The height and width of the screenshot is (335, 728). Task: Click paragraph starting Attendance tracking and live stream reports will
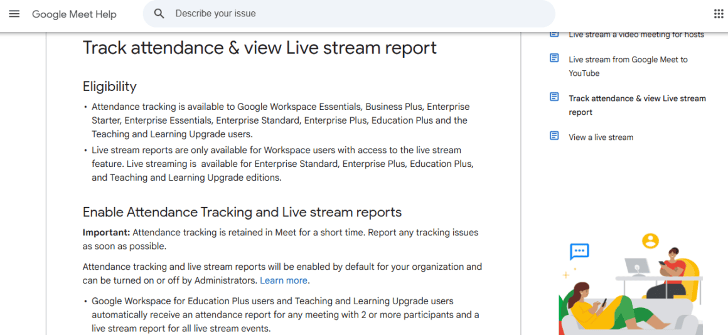point(282,274)
